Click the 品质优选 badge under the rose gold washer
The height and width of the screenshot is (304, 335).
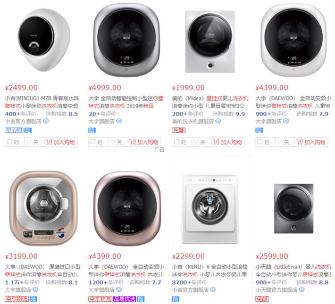(x=124, y=299)
